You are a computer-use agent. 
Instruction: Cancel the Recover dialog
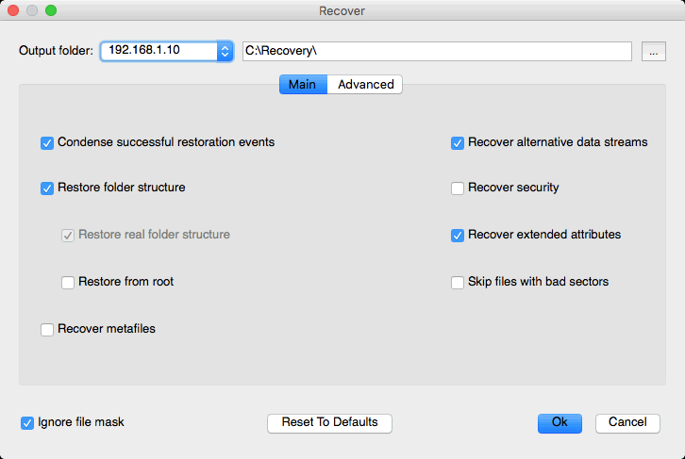627,423
